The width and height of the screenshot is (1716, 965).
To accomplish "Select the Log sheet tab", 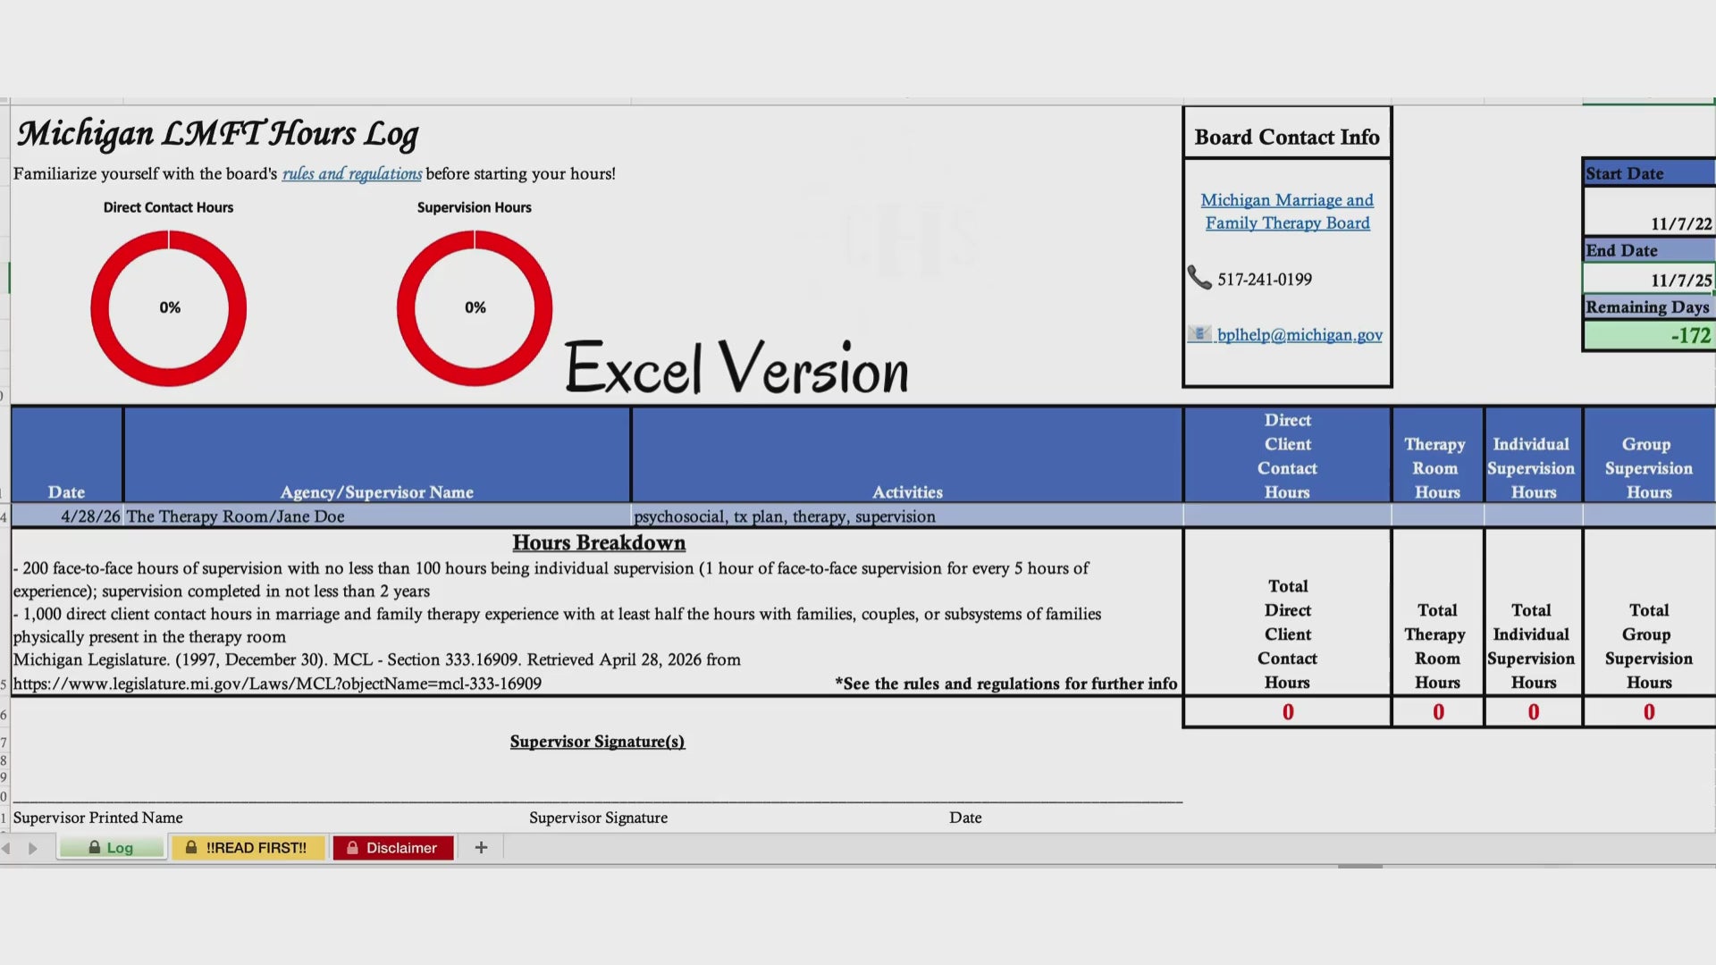I will pos(112,848).
